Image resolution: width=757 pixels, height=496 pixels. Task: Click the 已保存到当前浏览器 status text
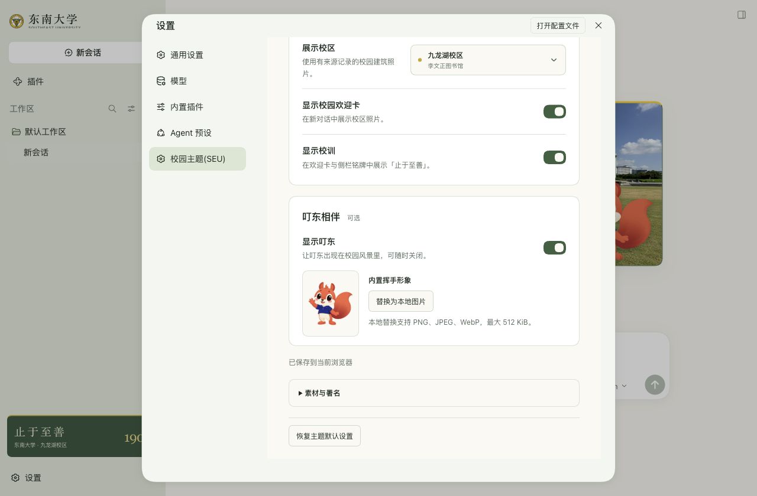pos(321,362)
